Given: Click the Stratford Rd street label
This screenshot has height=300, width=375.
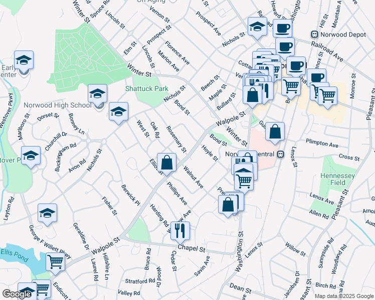Looking at the screenshot, I should (x=140, y=281).
